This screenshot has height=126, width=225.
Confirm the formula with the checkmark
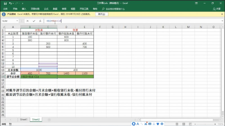coord(34,21)
